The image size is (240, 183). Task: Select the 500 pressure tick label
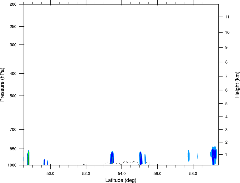[13, 96]
